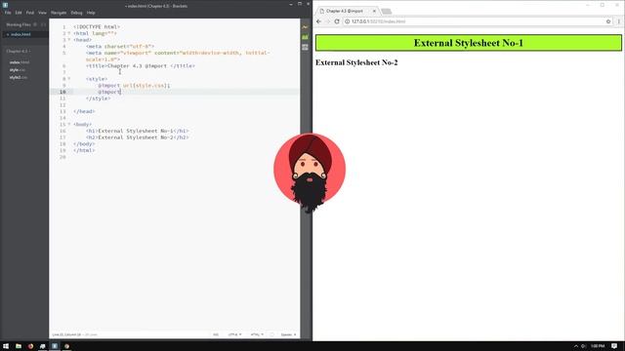Open style2.css in the project file tree
625x351 pixels.
tap(19, 78)
